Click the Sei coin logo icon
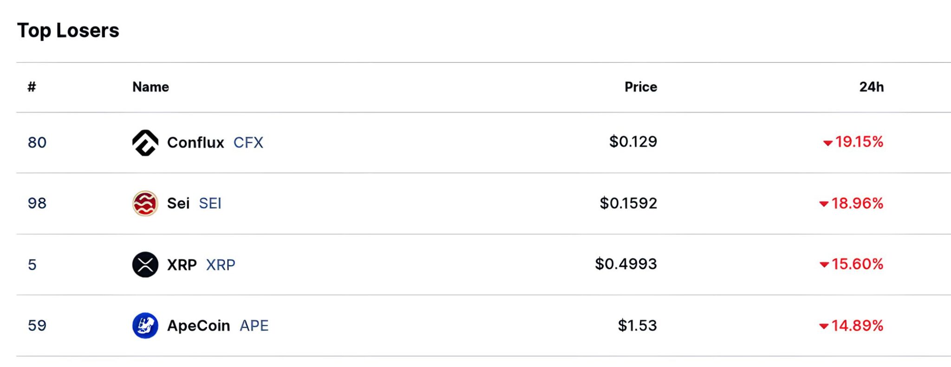 [x=145, y=203]
